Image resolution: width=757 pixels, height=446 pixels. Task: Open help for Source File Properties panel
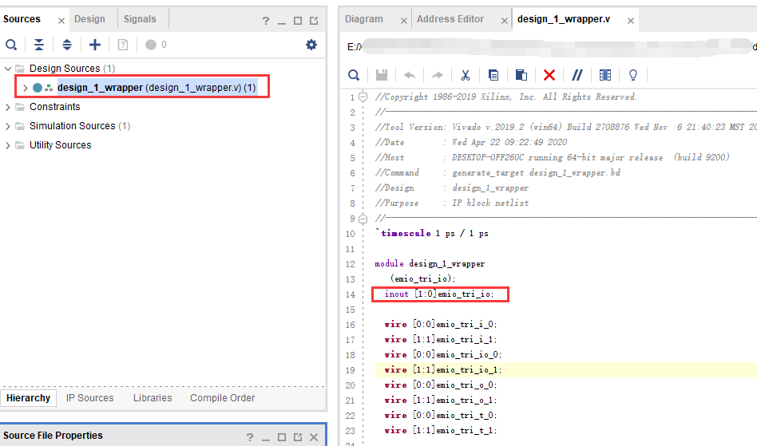[x=250, y=437]
